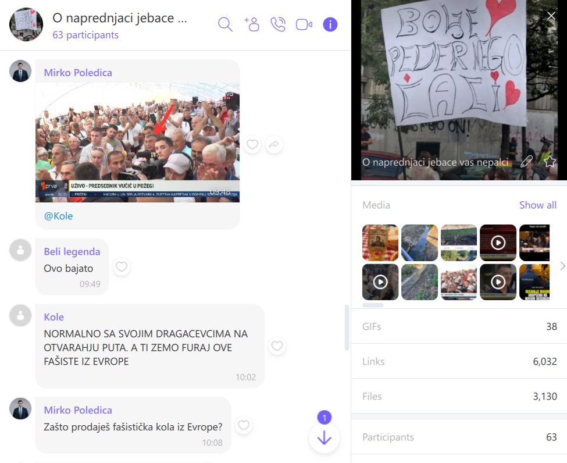Play the fourth video in bottom media row
567x463 pixels.
[498, 282]
